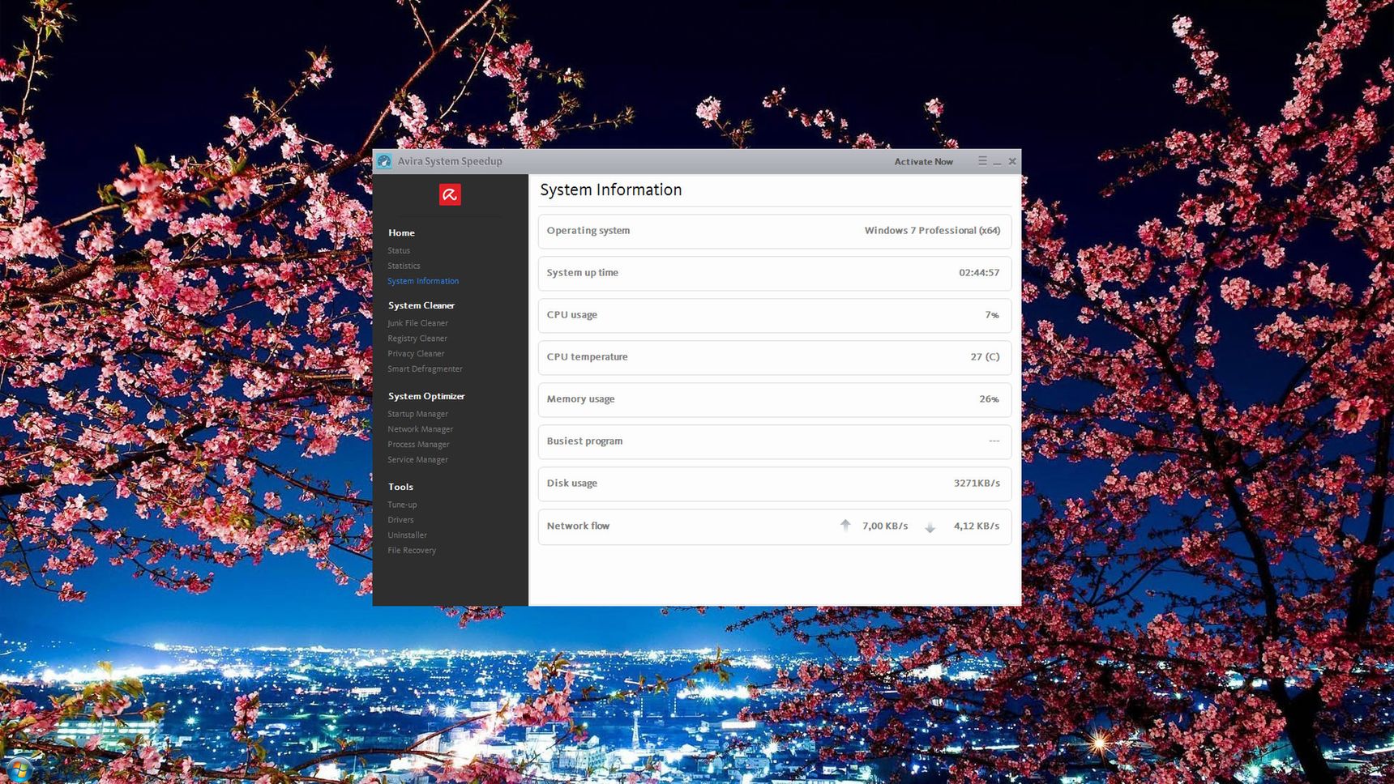Click the network upload arrow icon

click(x=845, y=525)
